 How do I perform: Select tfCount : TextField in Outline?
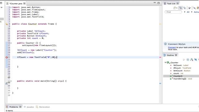pos(182,68)
